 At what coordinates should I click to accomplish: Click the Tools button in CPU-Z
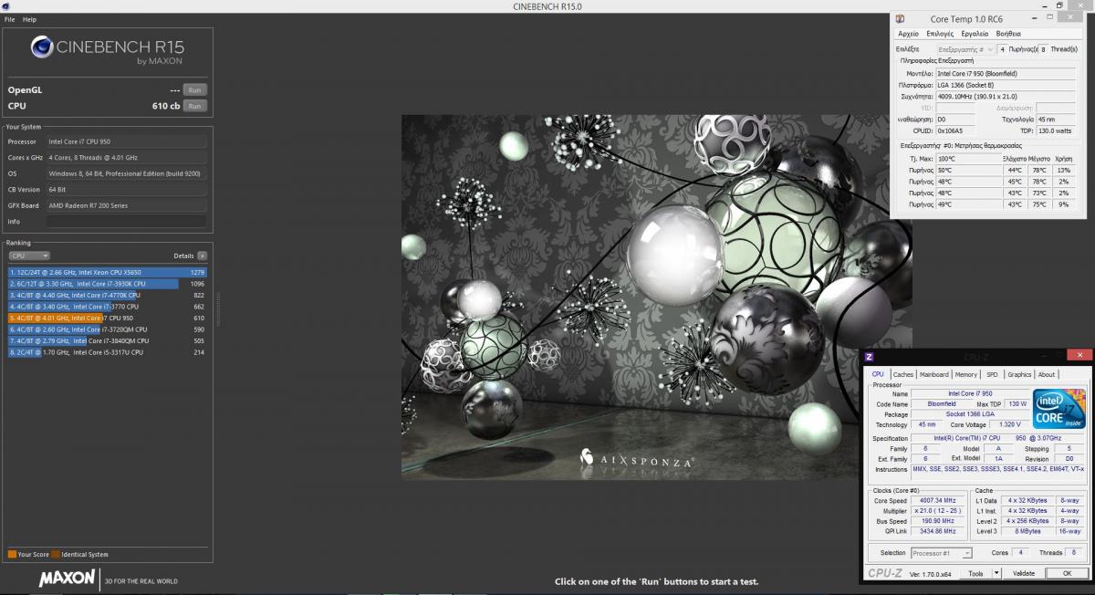[x=976, y=573]
